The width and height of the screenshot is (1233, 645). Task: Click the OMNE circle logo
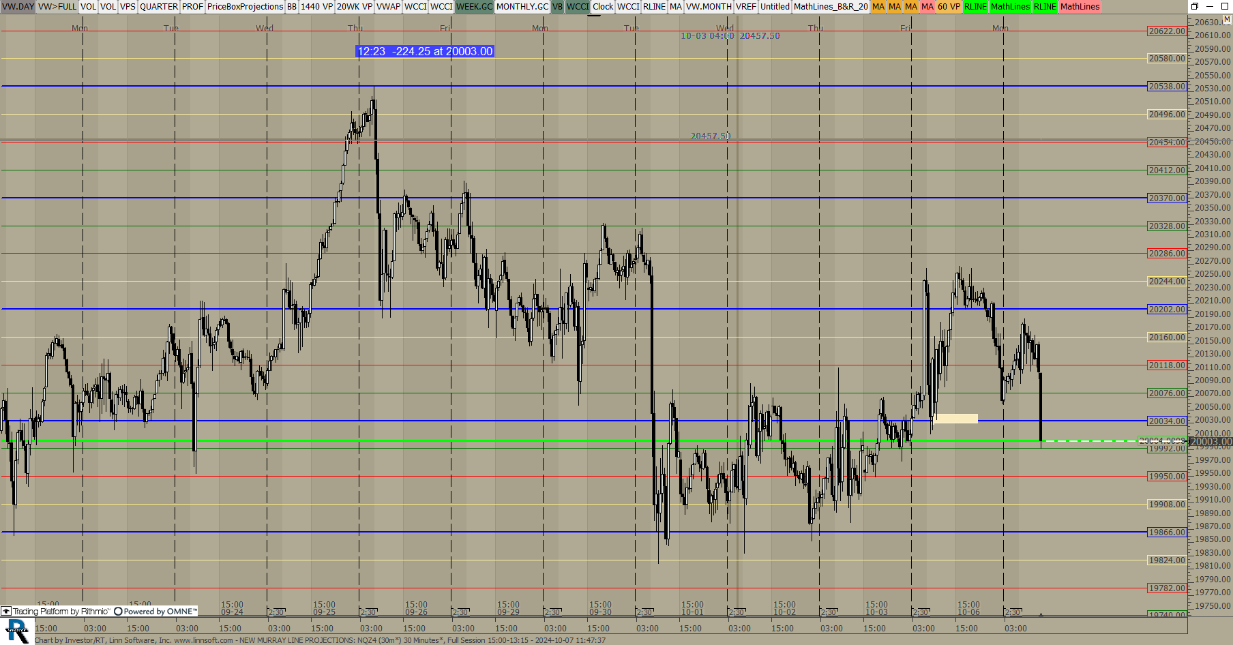click(x=118, y=612)
